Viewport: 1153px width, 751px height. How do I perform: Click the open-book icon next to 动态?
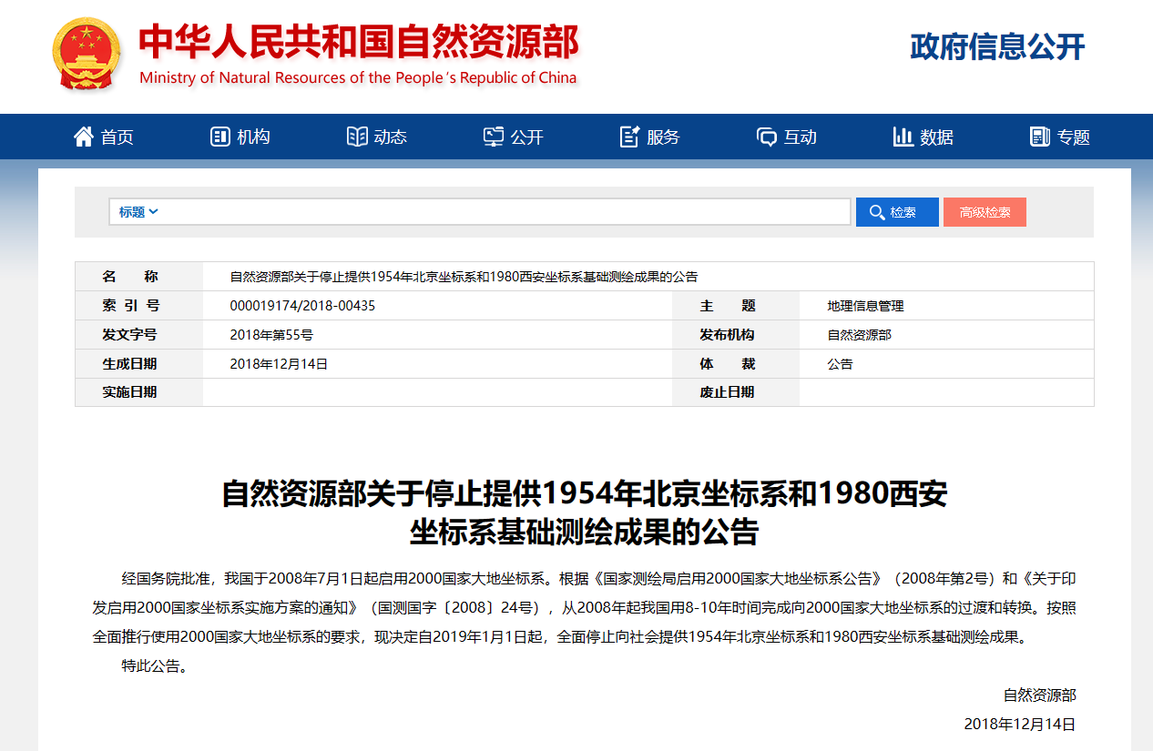[359, 136]
